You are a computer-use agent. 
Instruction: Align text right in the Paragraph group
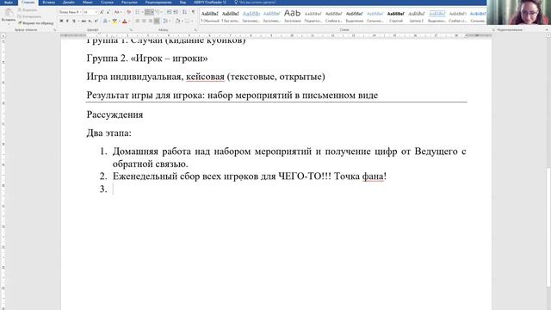click(x=151, y=21)
